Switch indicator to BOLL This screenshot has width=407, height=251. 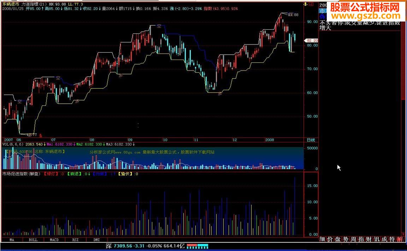click(x=33, y=240)
